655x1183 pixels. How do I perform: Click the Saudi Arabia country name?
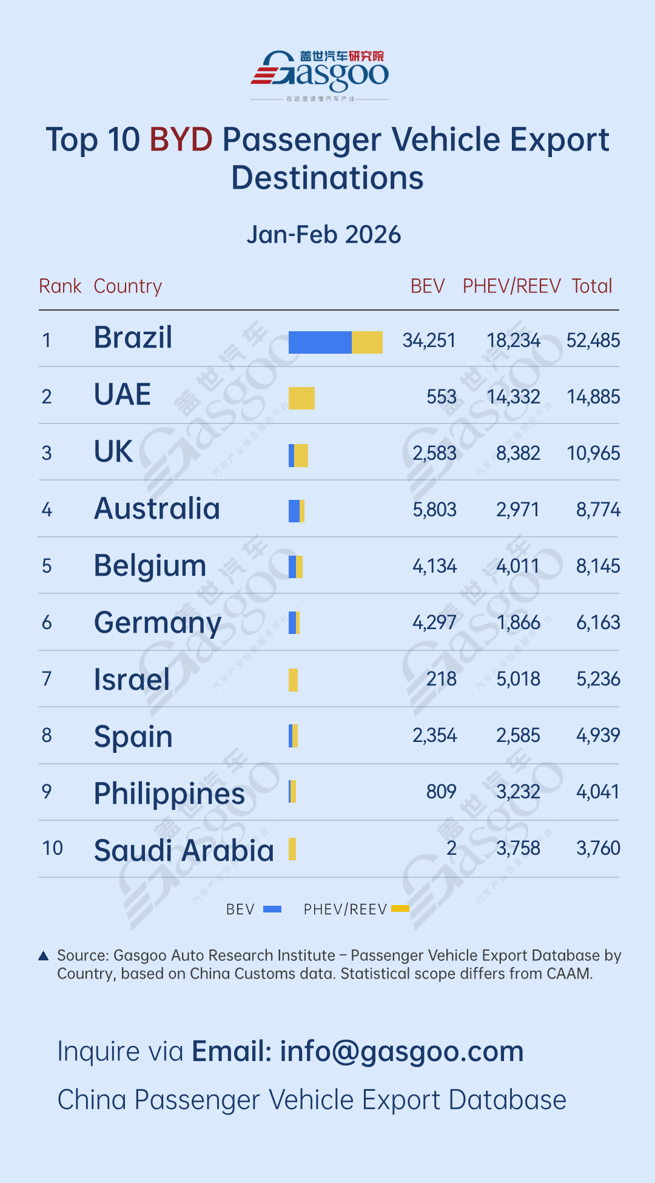click(184, 851)
